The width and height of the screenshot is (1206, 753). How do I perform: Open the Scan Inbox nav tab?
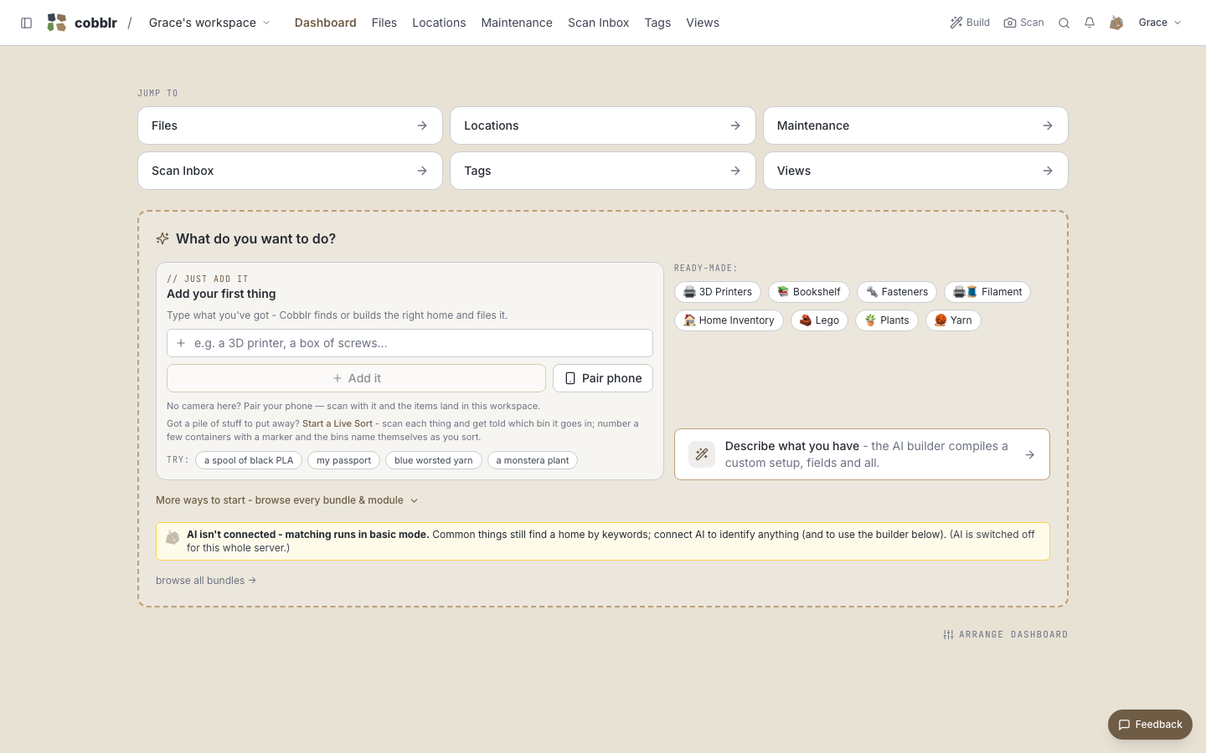point(598,23)
